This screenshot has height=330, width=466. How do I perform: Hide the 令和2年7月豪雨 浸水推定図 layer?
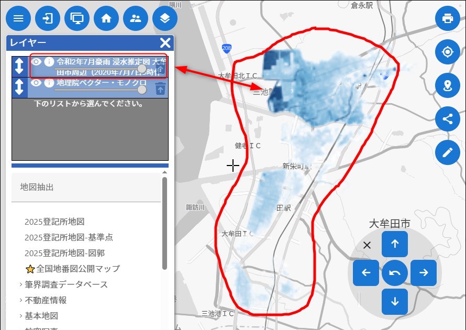pos(36,61)
